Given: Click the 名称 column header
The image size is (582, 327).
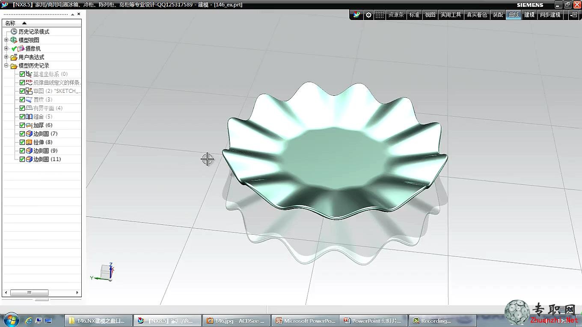Looking at the screenshot, I should [x=42, y=23].
